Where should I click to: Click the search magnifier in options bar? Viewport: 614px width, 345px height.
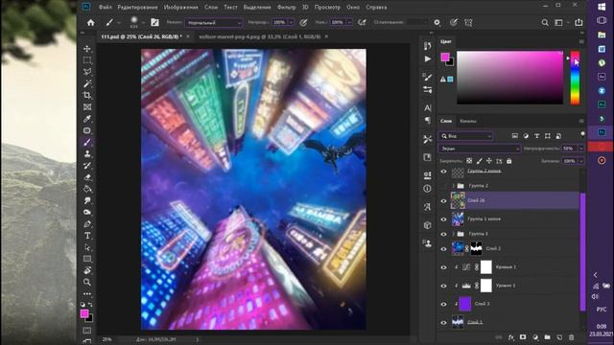click(545, 23)
